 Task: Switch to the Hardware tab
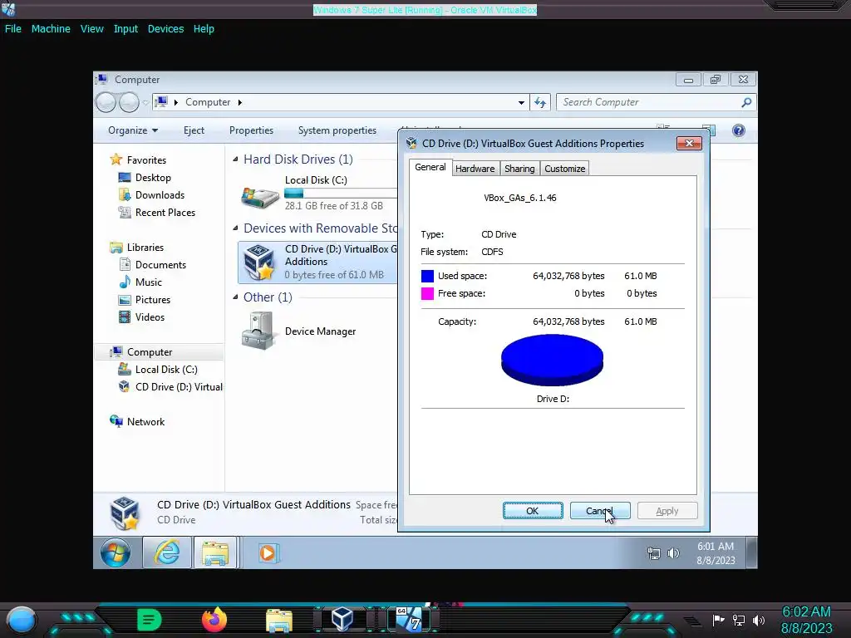[475, 169]
